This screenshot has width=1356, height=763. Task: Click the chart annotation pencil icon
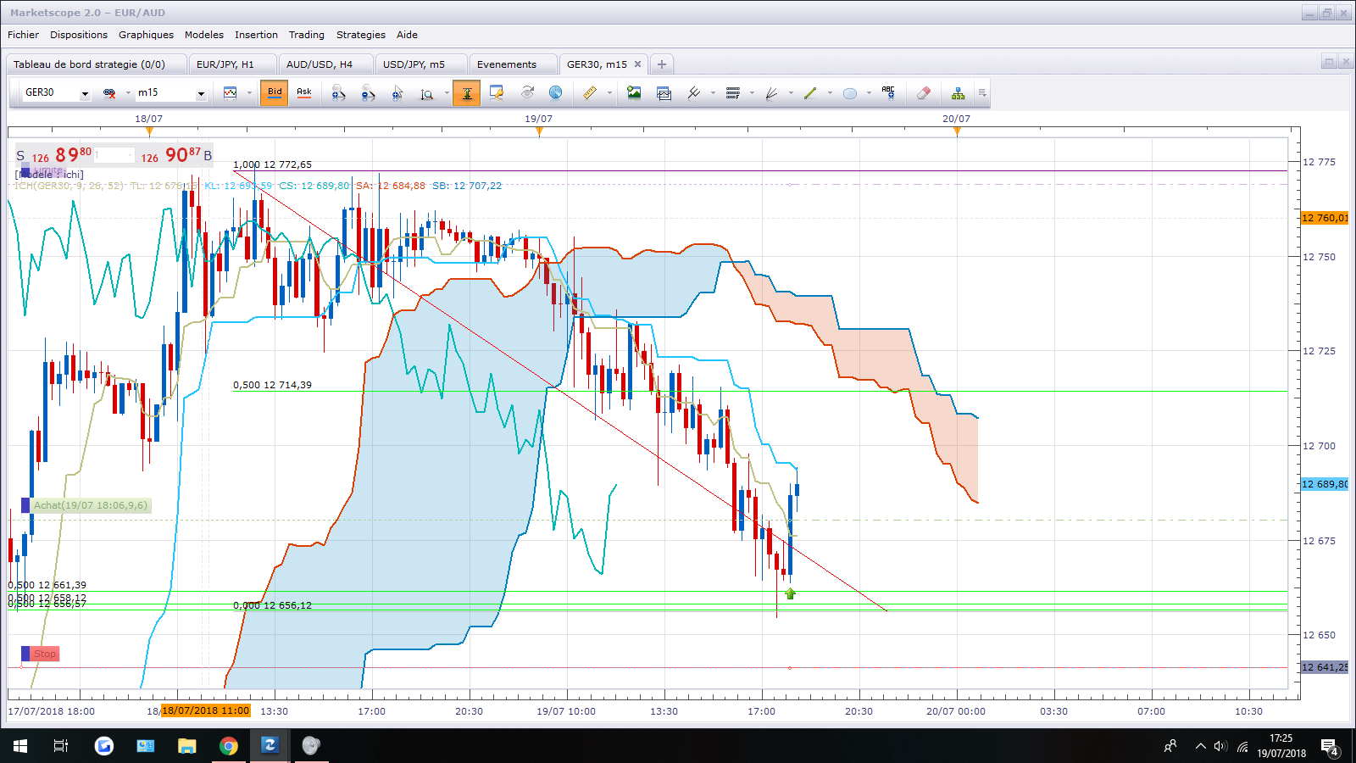(x=497, y=93)
